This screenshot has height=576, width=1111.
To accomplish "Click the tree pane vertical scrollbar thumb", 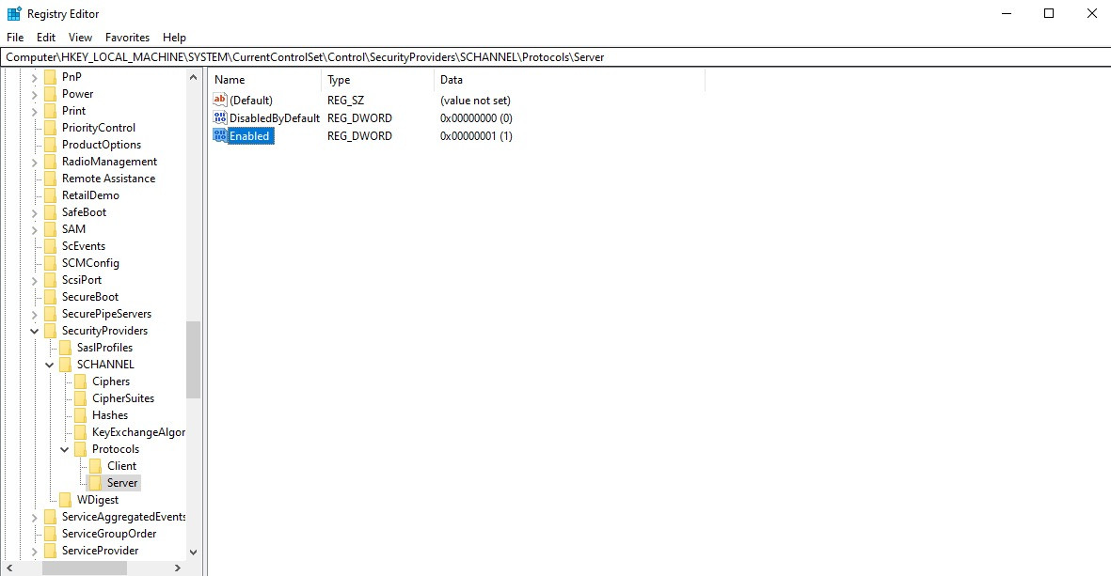I will click(x=194, y=360).
